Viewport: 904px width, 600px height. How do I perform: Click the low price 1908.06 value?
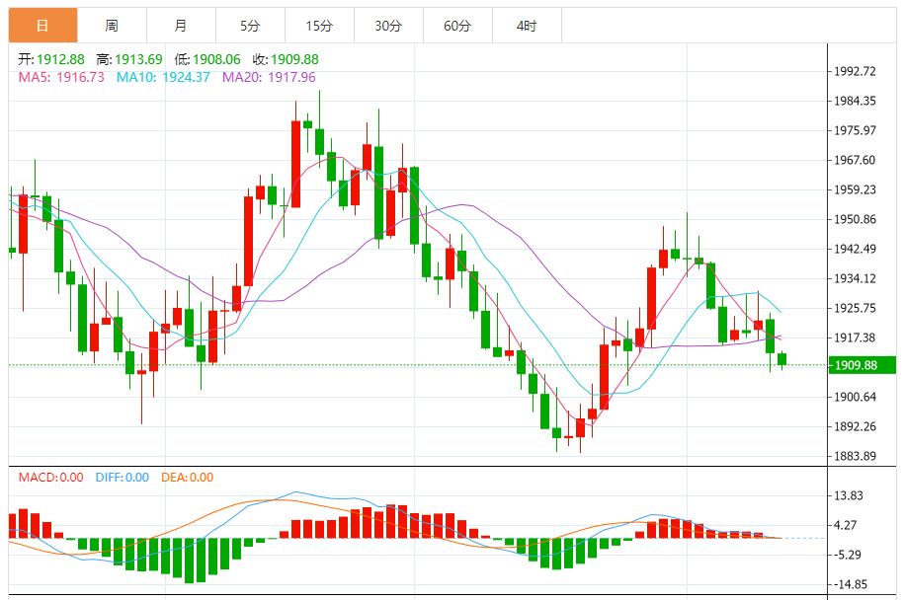(216, 59)
